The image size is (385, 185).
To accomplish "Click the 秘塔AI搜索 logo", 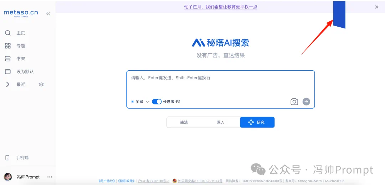I will pyautogui.click(x=221, y=43).
